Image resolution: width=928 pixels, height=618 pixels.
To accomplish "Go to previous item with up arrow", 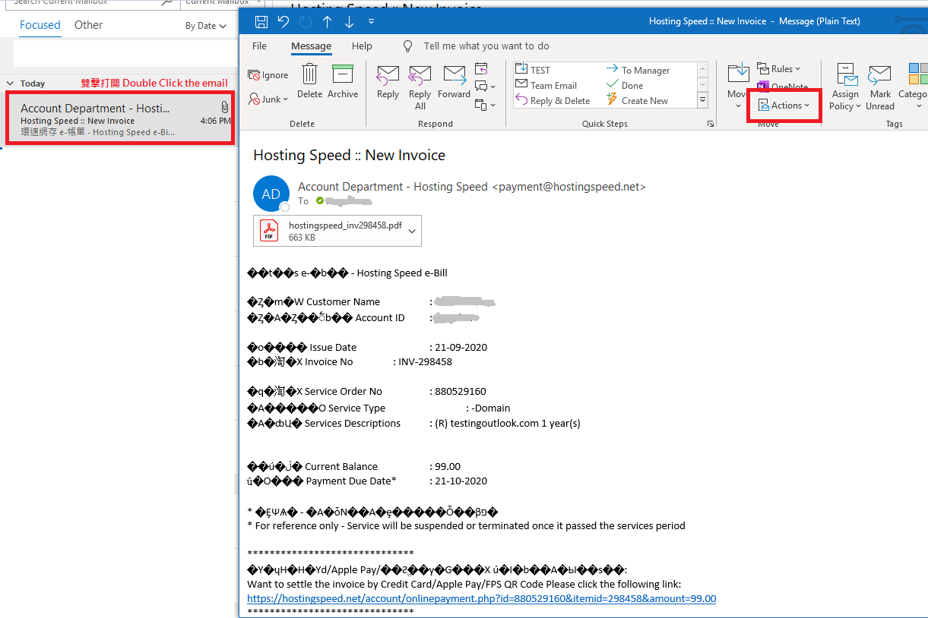I will click(x=328, y=21).
